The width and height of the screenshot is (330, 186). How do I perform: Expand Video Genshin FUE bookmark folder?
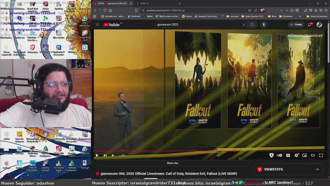[253, 16]
